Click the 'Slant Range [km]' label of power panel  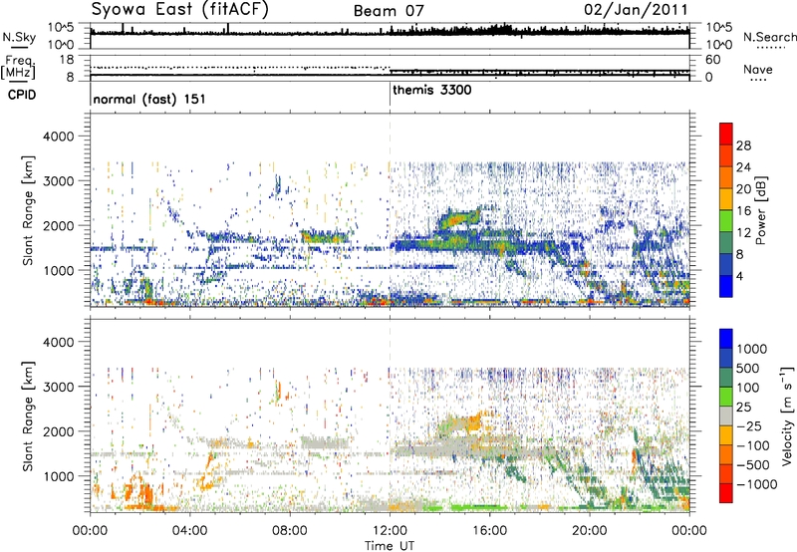point(28,210)
